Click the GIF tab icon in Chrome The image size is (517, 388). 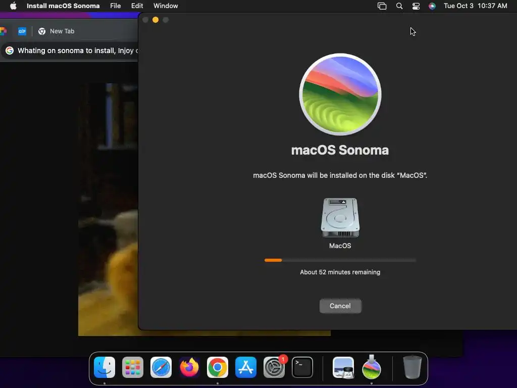tap(22, 31)
